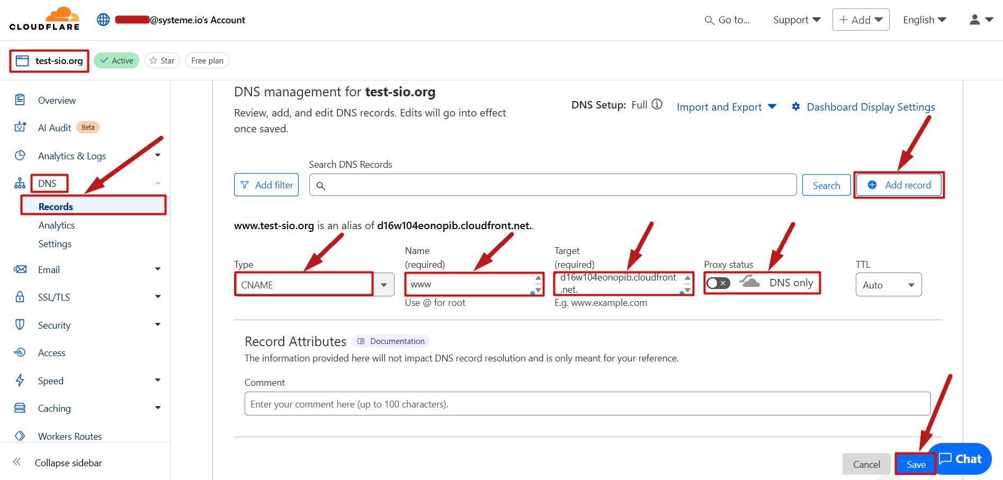Image resolution: width=1003 pixels, height=480 pixels.
Task: Click the funnel icon in Add filter
Action: [x=245, y=185]
